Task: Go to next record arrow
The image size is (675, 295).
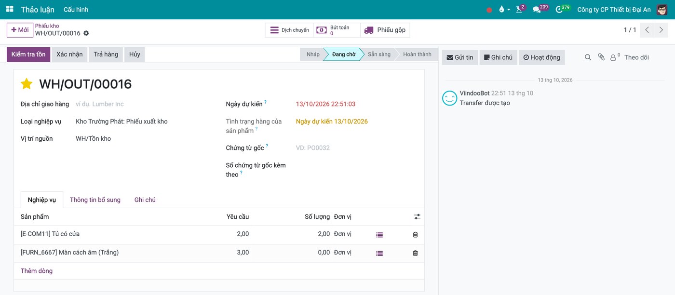Action: tap(661, 30)
